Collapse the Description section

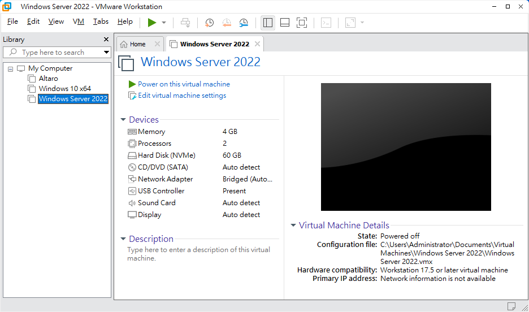tap(123, 239)
